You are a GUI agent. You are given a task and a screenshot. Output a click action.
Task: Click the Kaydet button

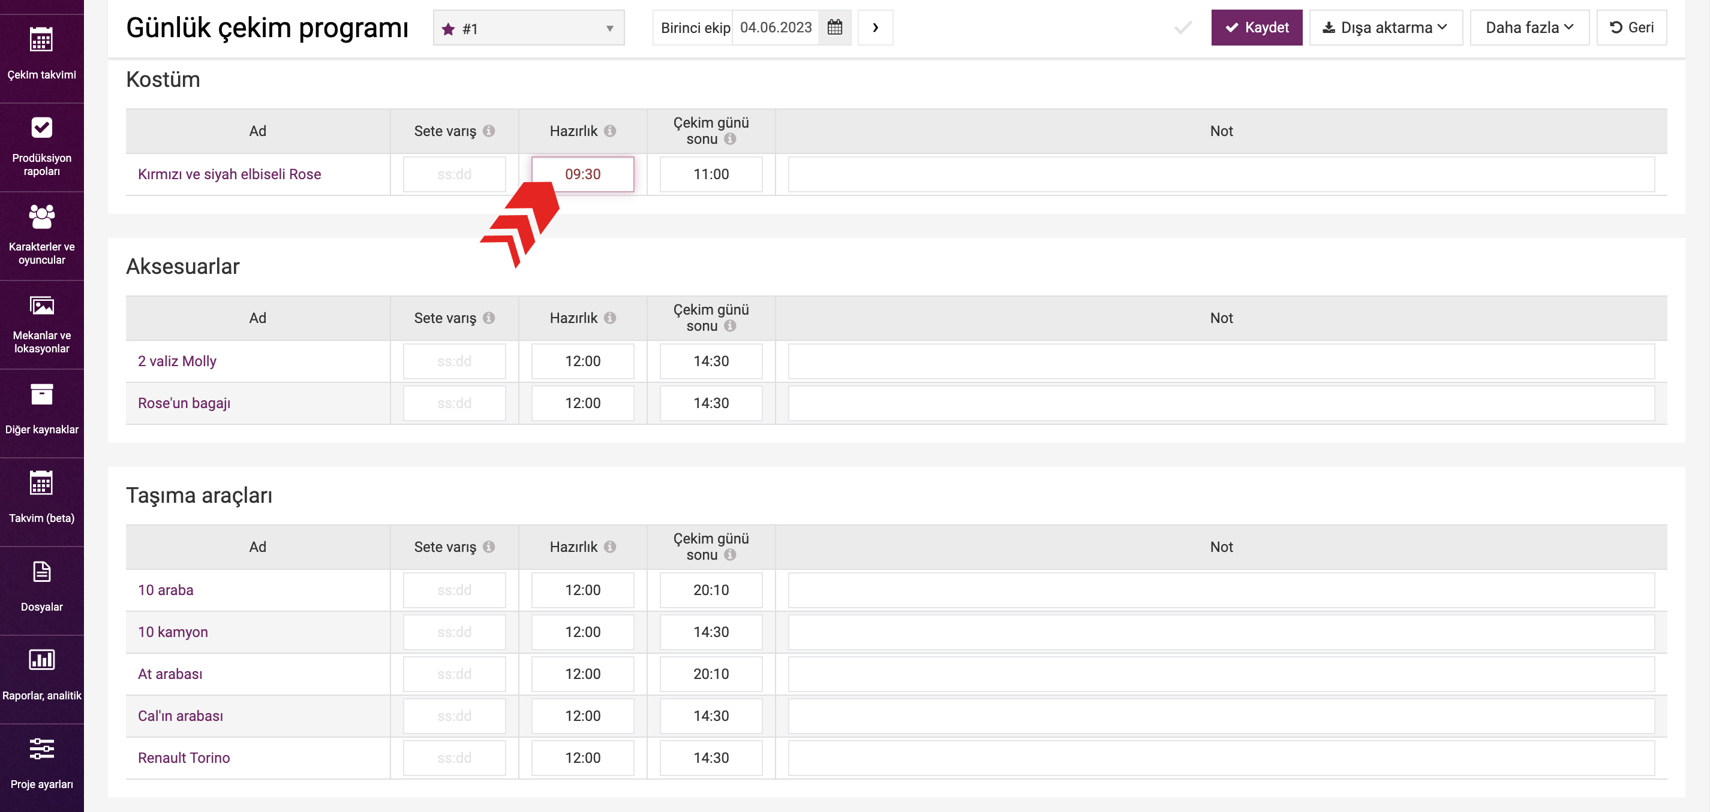click(1256, 28)
